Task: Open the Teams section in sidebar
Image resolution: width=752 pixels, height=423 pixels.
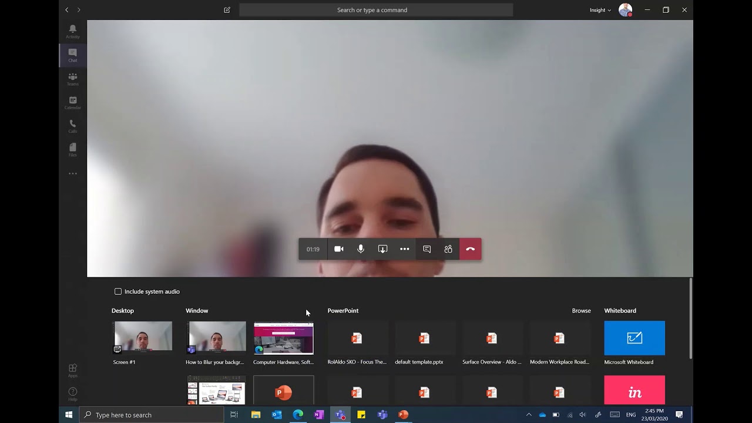Action: [x=73, y=79]
